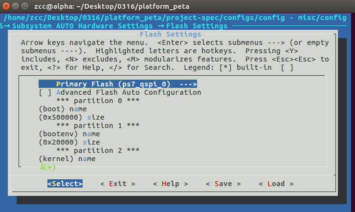The image size is (355, 212).
Task: Select the (0x20000) size entry
Action: [x=69, y=142]
